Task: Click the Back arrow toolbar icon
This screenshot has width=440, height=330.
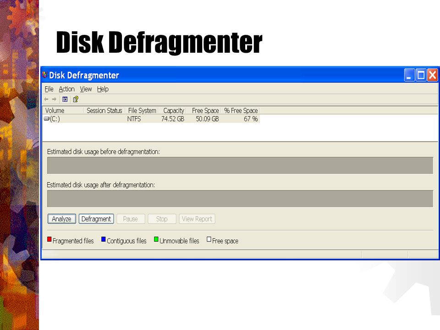Action: pyautogui.click(x=46, y=99)
